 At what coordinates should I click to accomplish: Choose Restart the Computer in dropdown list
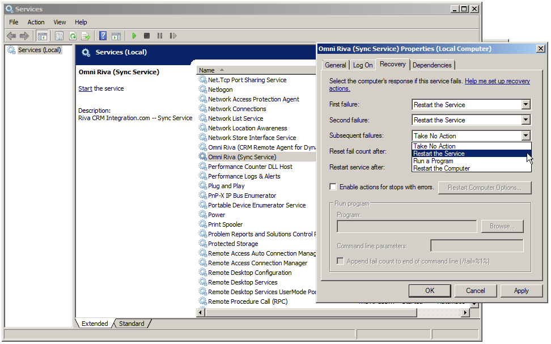coord(471,168)
